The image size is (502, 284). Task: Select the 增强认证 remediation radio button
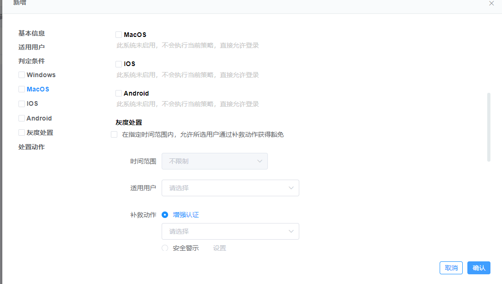point(165,214)
